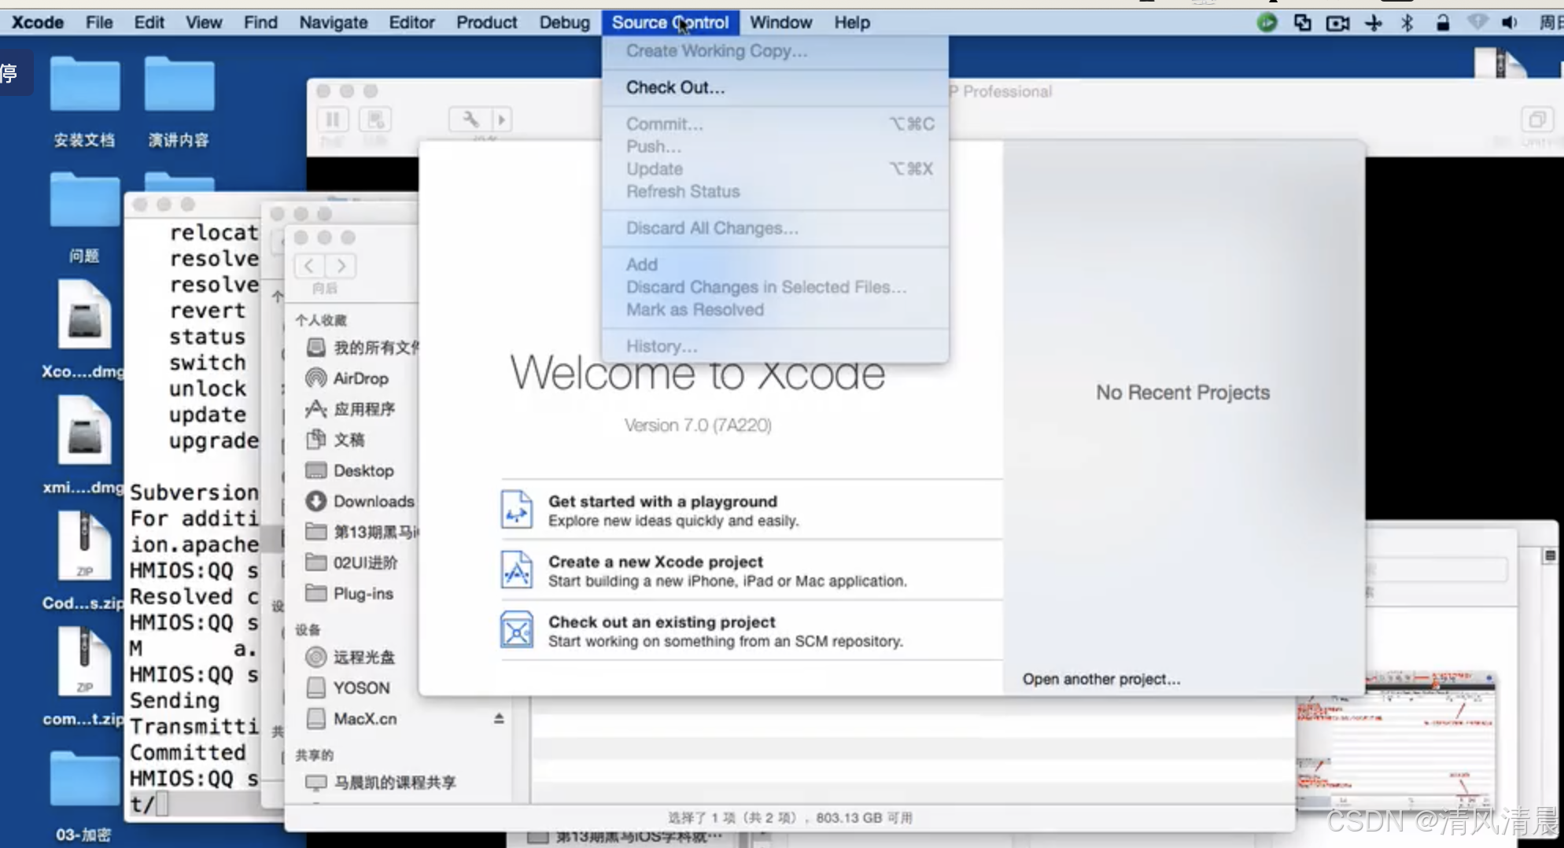
Task: Click the pause button in background window toolbar
Action: (x=333, y=120)
